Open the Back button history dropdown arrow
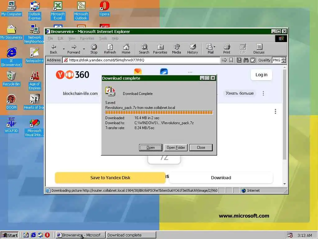318x239 pixels. tap(64, 49)
